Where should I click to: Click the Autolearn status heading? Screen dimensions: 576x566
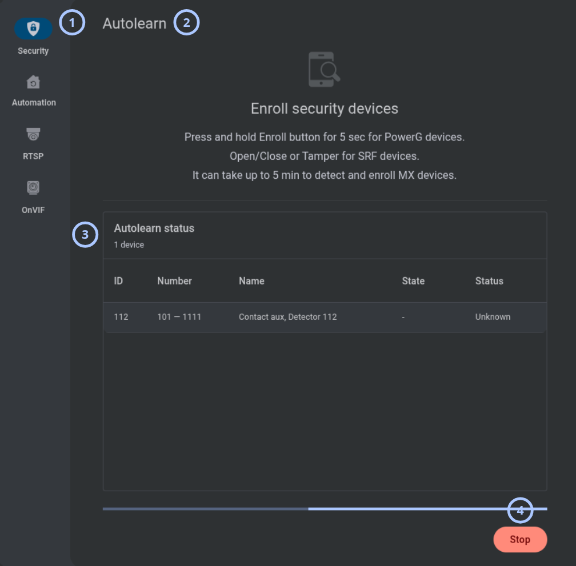(154, 228)
